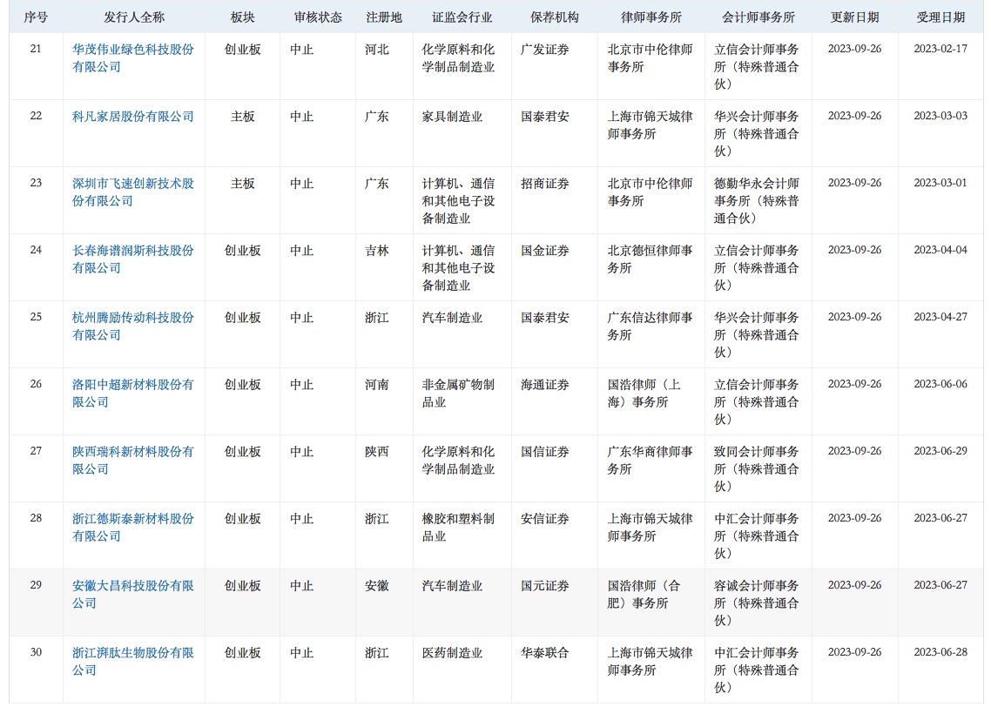Open 长春海谱润斯科技股份有限公司 link
The image size is (991, 707).
pos(132,259)
